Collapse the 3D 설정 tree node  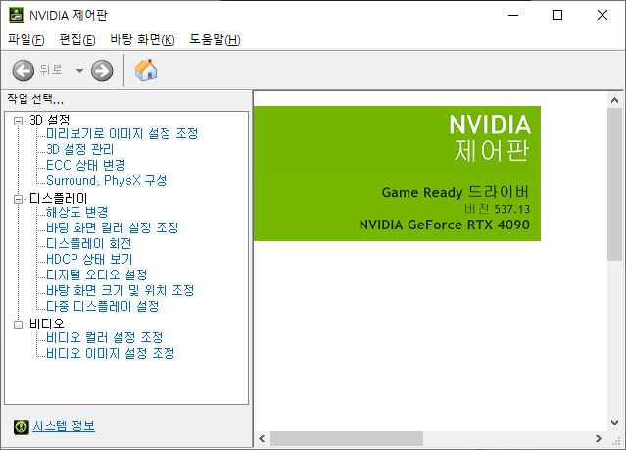click(x=18, y=121)
